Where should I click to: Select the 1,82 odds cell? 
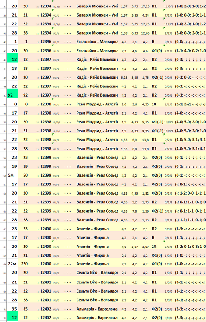coord(145,194)
